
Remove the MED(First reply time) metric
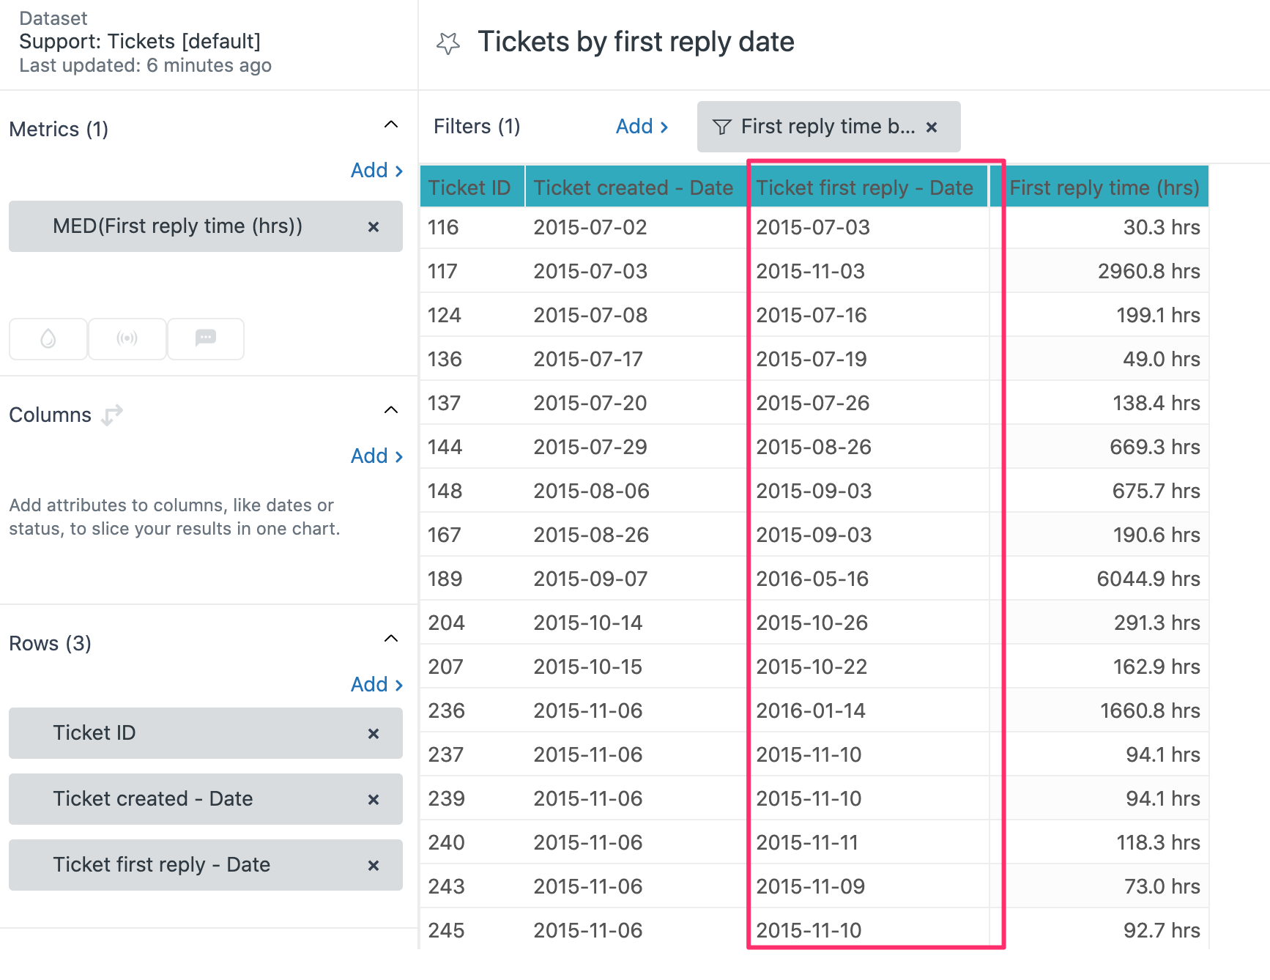[x=374, y=227]
